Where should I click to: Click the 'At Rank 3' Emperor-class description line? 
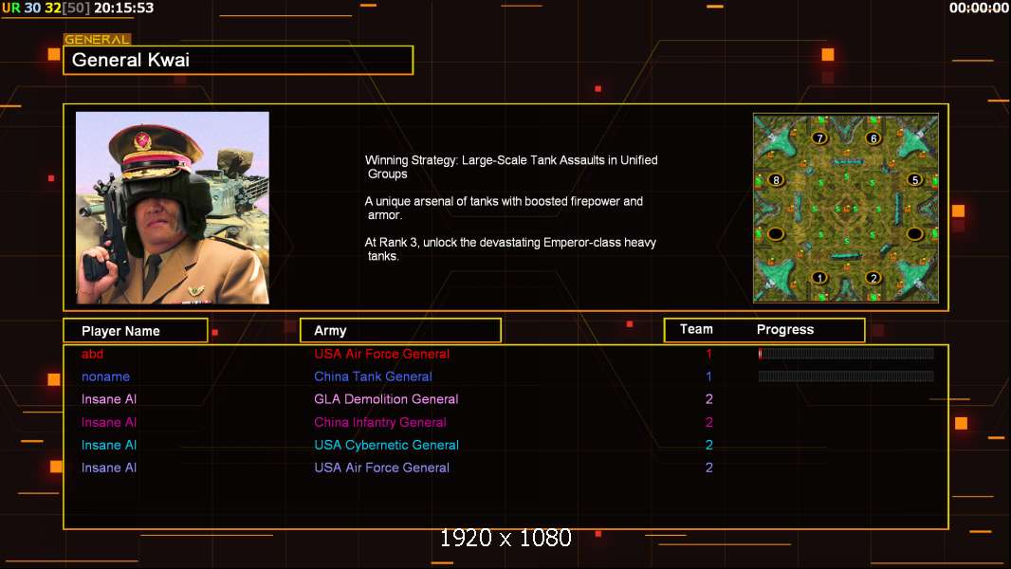pos(510,249)
